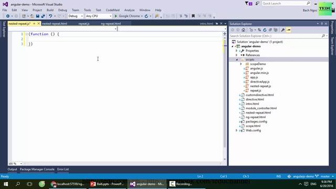
Task: Open the Any CPU platform dropdown
Action: [x=99, y=16]
